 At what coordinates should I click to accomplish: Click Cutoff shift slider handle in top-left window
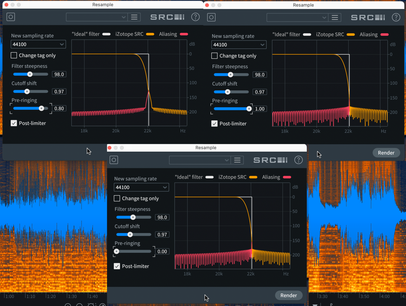(x=27, y=91)
